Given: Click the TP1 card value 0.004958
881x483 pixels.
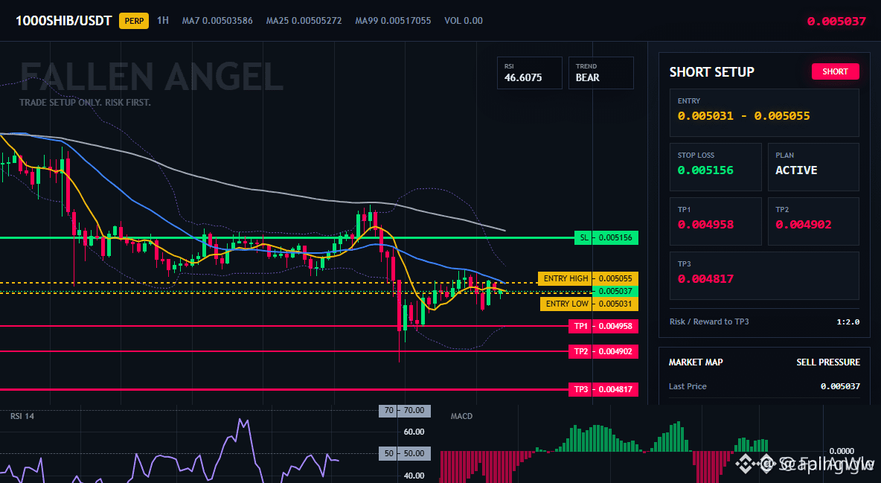Looking at the screenshot, I should (705, 224).
